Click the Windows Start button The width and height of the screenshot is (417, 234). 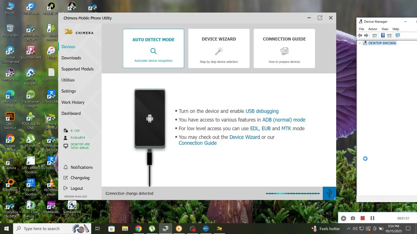point(7,228)
